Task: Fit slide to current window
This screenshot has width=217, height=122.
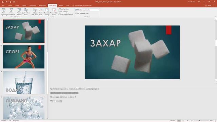Action: pos(215,121)
